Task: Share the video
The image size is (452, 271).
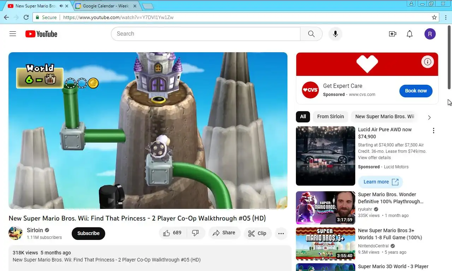Action: click(x=224, y=233)
